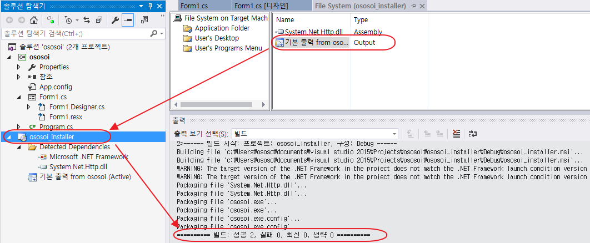The height and width of the screenshot is (243, 590).
Task: Click the Detected Dependencies folder icon
Action: (32, 147)
